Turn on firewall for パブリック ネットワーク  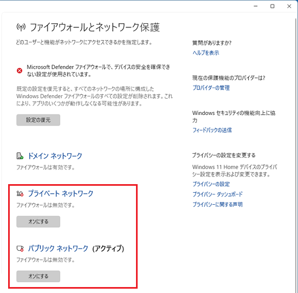coord(38,276)
